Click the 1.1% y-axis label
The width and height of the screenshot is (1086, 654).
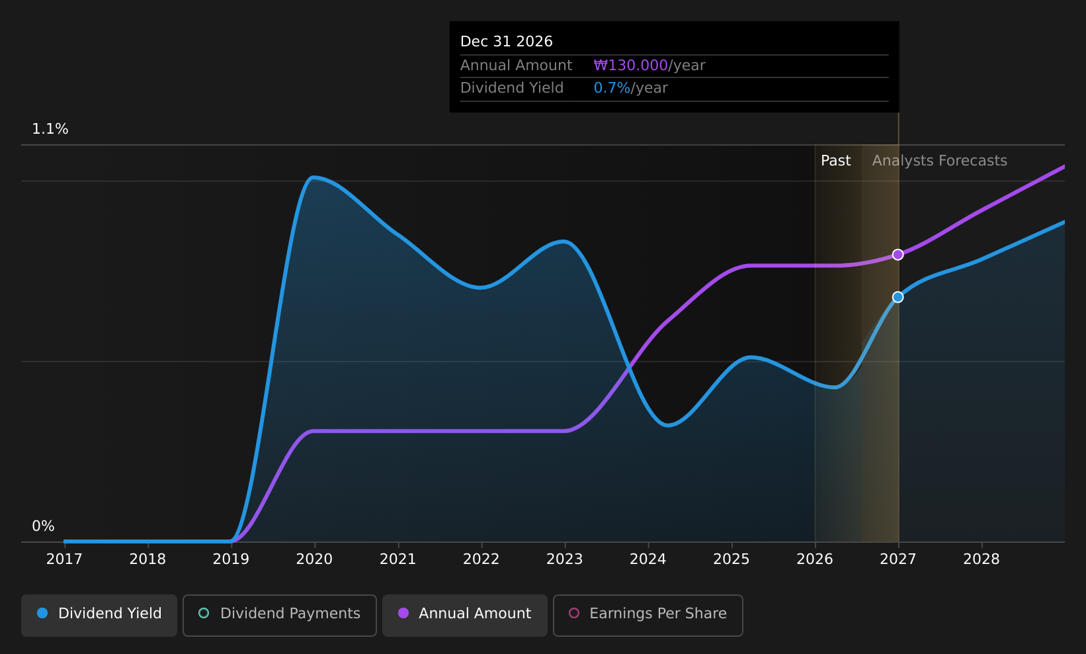click(50, 129)
